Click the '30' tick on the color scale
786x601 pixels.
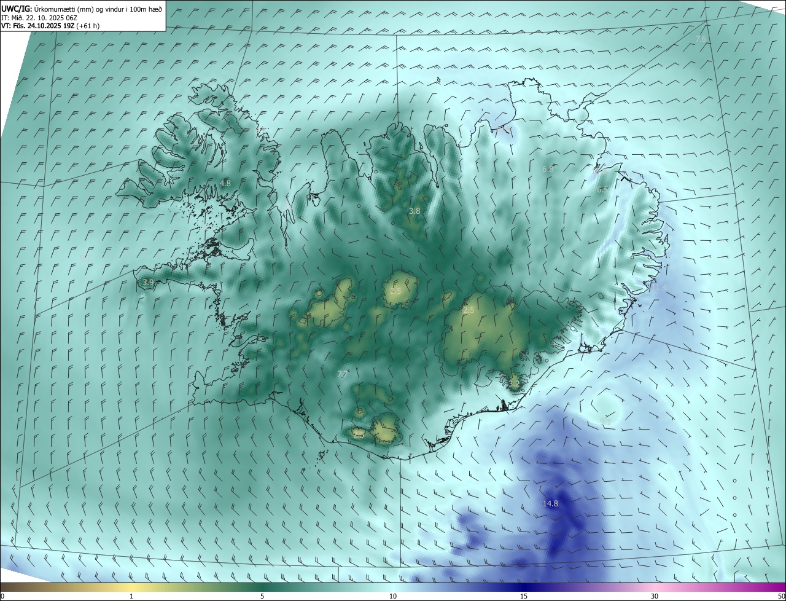655,596
